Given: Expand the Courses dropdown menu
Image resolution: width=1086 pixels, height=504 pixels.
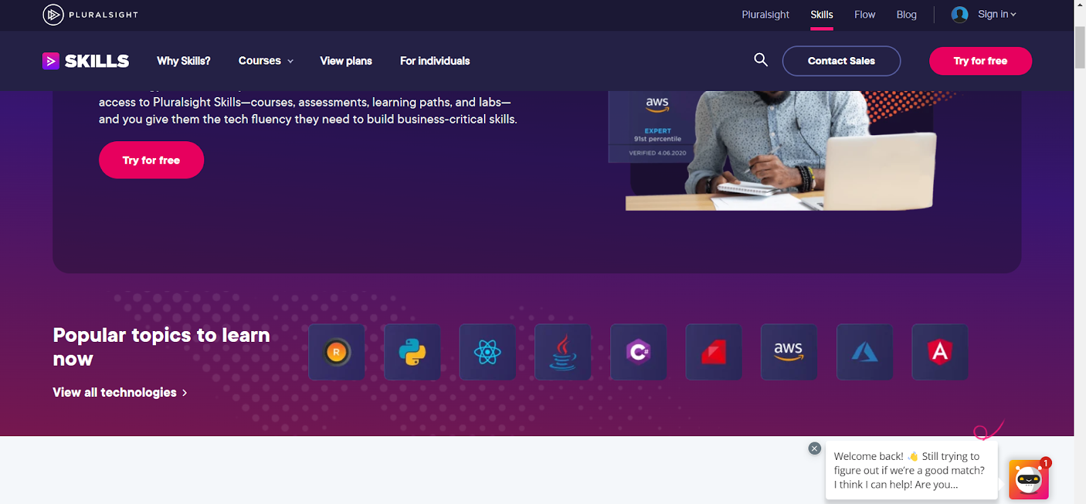Looking at the screenshot, I should 266,61.
